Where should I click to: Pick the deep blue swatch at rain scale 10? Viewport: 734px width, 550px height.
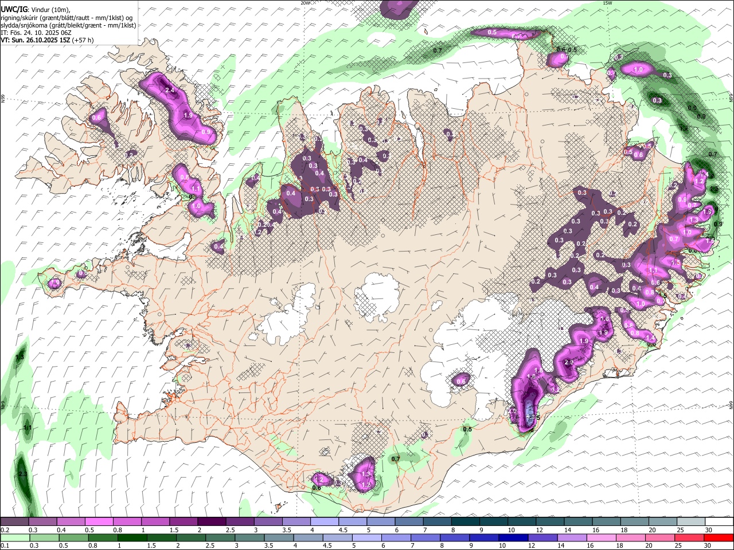click(x=513, y=537)
